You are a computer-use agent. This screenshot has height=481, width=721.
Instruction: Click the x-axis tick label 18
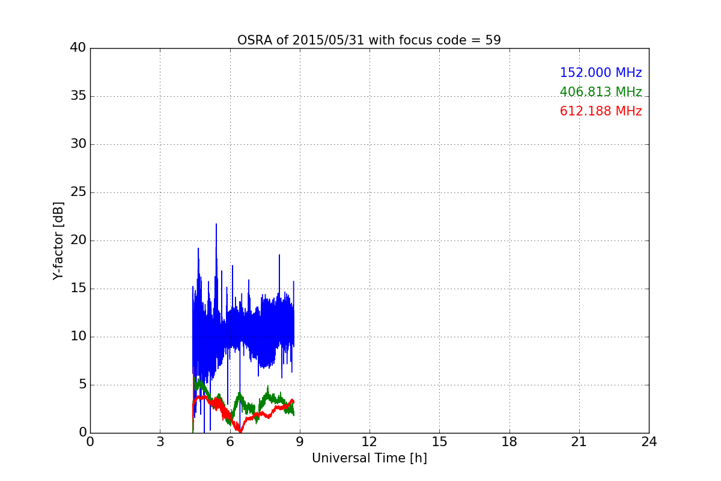coord(510,442)
